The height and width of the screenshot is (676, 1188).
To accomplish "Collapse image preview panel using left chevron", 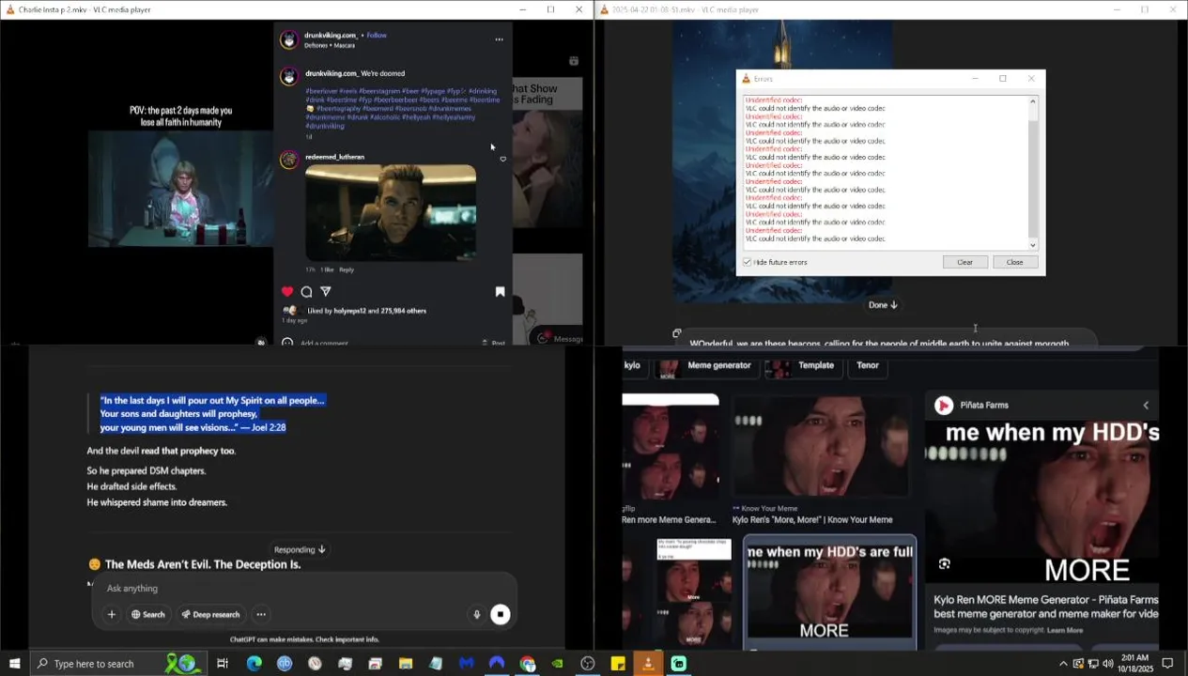I will pos(1146,405).
